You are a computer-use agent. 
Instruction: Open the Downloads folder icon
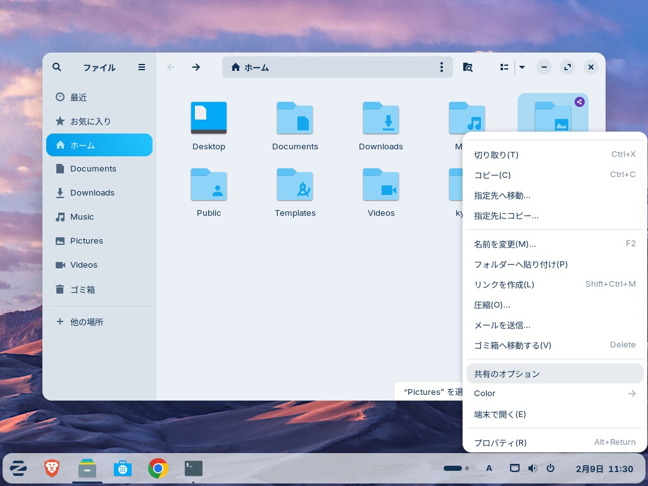coord(381,118)
